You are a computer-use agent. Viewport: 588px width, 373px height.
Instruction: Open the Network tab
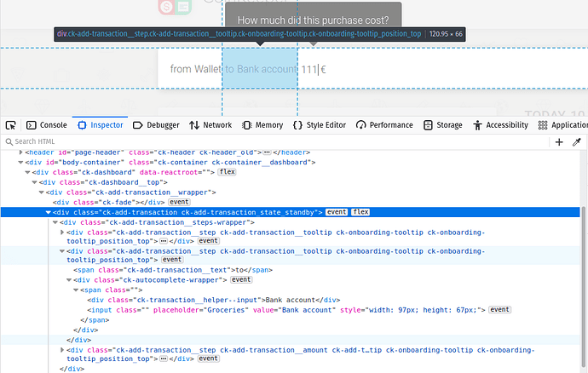coord(210,125)
